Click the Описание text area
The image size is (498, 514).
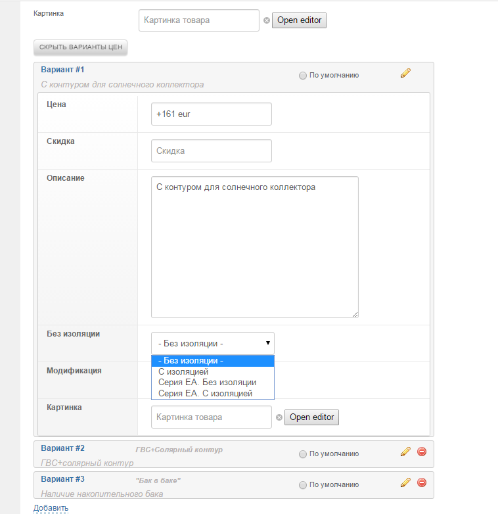[x=254, y=247]
